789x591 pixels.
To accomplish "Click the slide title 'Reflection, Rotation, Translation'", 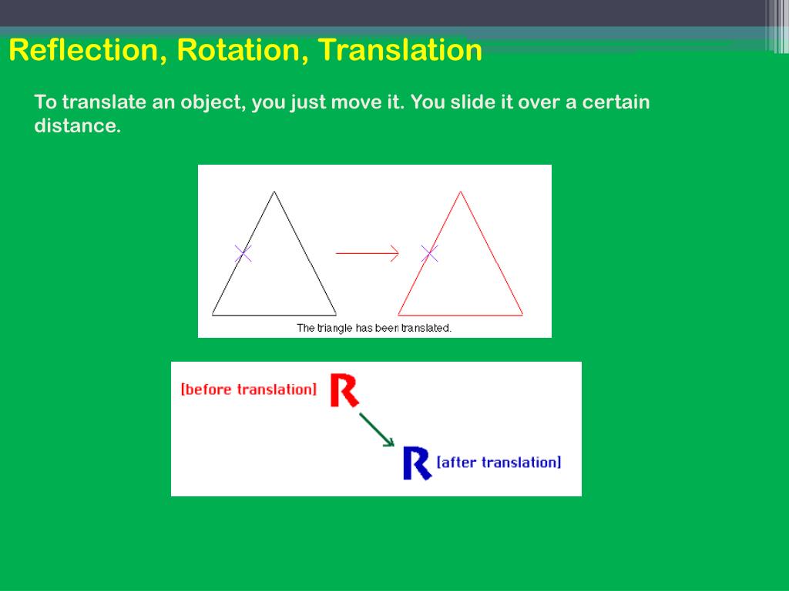I will click(246, 50).
